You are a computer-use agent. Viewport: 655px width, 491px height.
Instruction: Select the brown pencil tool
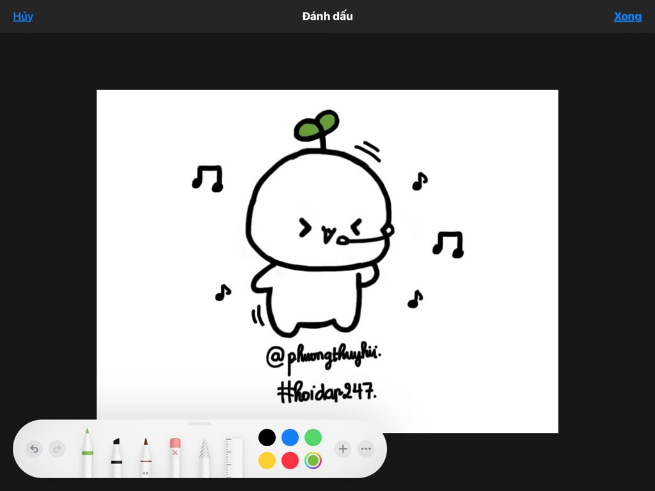click(x=146, y=458)
